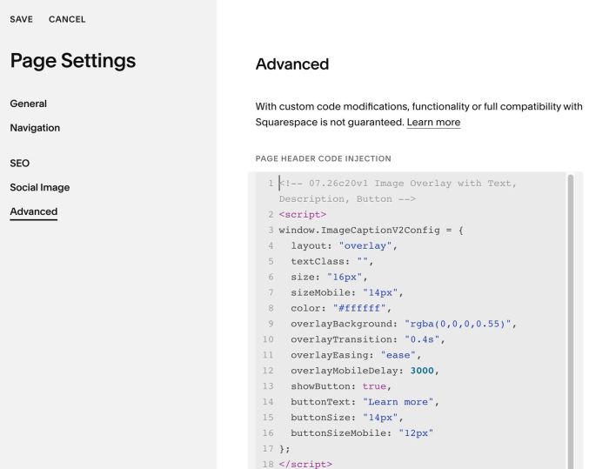Click the showButton true value
This screenshot has width=609, height=469.
pos(374,386)
